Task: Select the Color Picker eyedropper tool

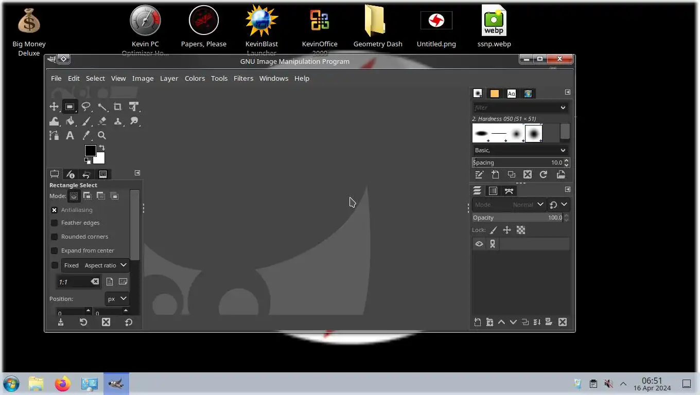Action: tap(86, 136)
